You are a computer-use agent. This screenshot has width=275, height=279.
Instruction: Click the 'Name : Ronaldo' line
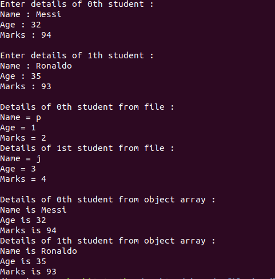coord(36,66)
